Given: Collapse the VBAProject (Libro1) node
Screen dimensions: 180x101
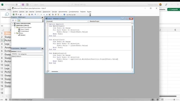Looking at the screenshot, I should tap(13, 26).
